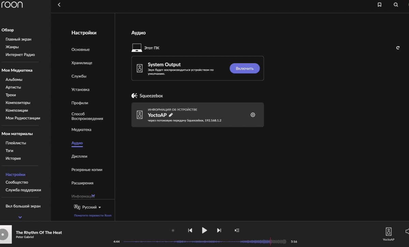Expand the sidebar with the bottom chevron
This screenshot has width=409, height=247.
click(x=20, y=217)
